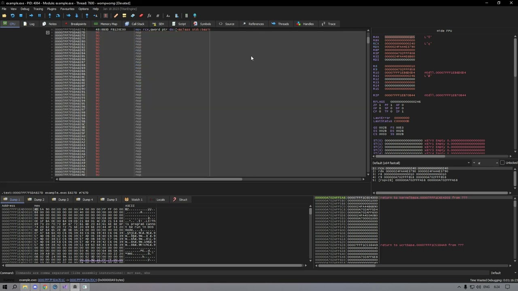Open the bookmarks icon in the toolbar
Viewport: 518px width, 291px height.
click(x=141, y=15)
